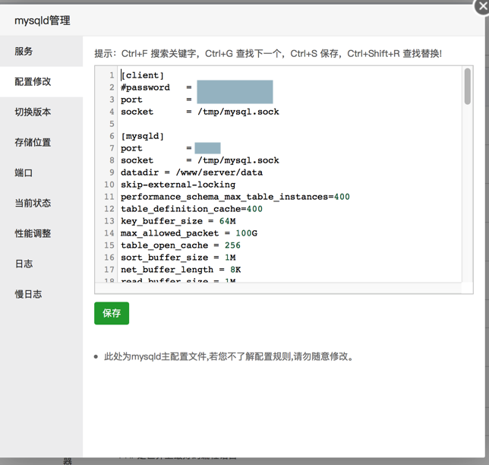The image size is (489, 465).
Task: Go to the 端口 tab
Action: (x=41, y=172)
